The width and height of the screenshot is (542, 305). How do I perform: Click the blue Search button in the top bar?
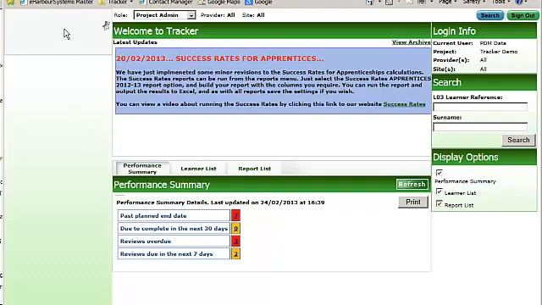pyautogui.click(x=489, y=15)
